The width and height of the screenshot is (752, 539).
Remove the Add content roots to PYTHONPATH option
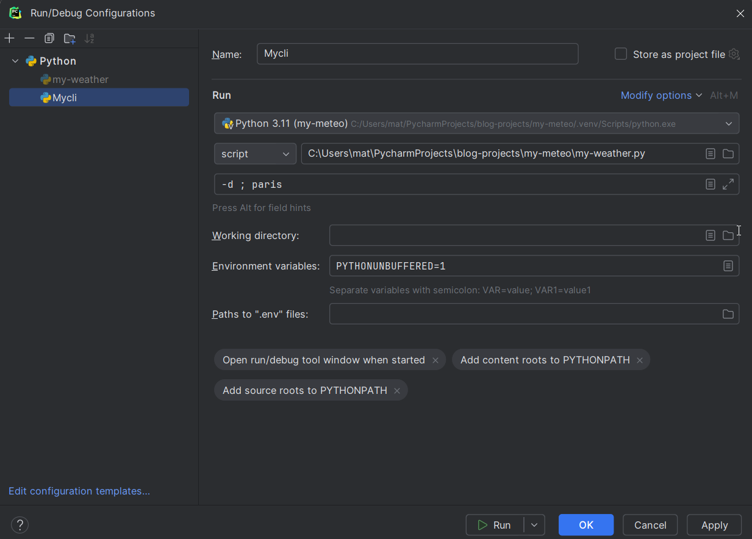pyautogui.click(x=640, y=360)
